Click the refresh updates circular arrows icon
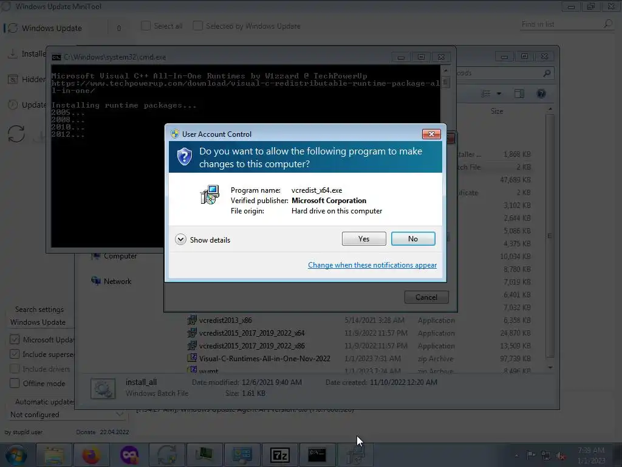The width and height of the screenshot is (622, 467). point(16,133)
